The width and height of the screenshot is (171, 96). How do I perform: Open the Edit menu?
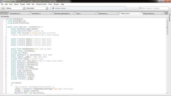pos(6,4)
